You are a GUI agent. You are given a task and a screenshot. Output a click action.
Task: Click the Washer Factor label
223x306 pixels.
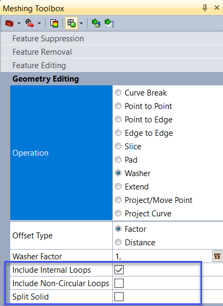[37, 257]
